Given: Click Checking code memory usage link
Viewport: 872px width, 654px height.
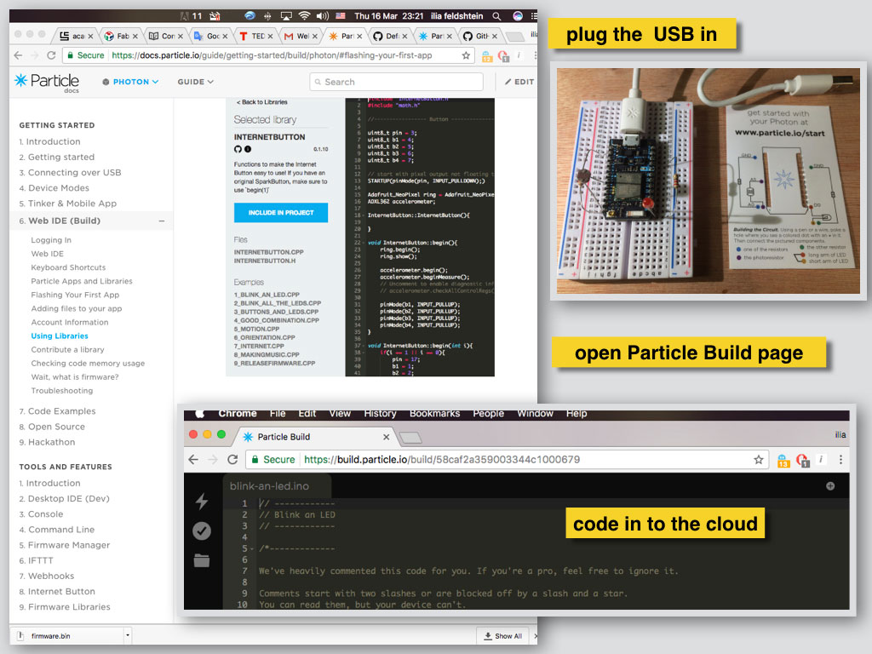Looking at the screenshot, I should 88,363.
